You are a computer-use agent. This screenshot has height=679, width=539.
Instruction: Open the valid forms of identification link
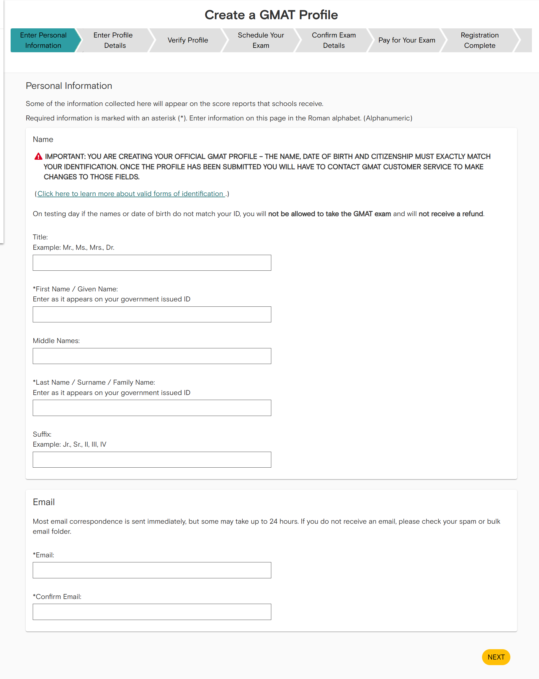coord(131,194)
